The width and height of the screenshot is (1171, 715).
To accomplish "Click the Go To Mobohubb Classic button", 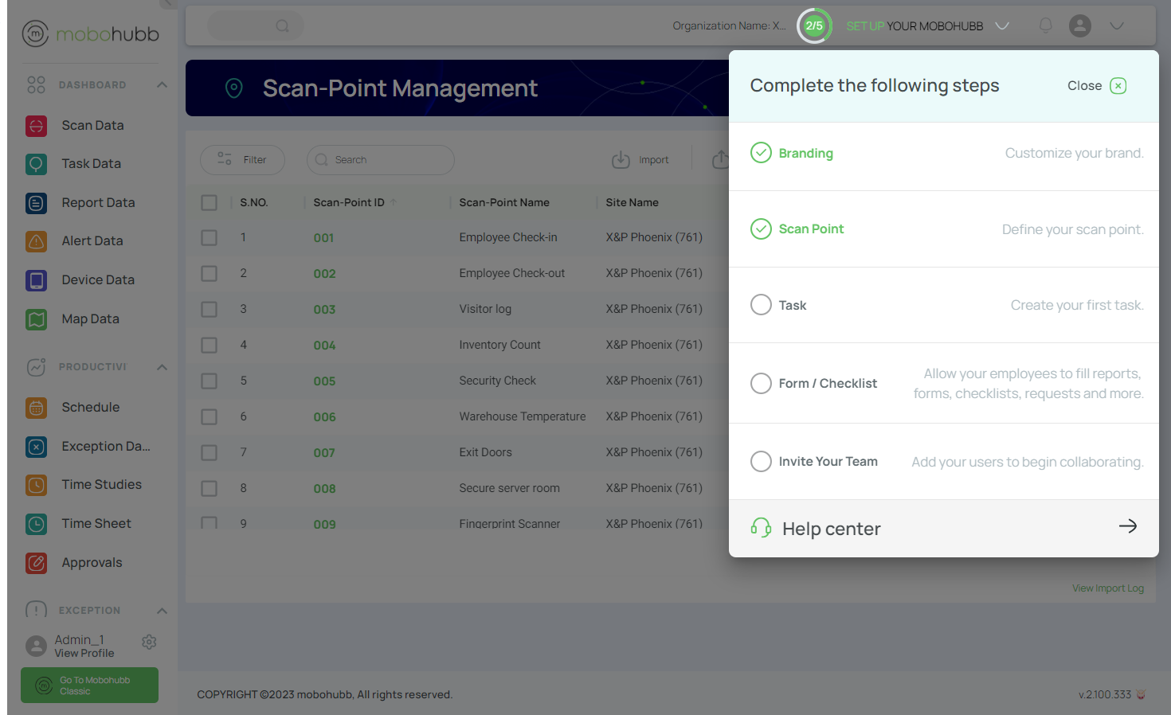I will tap(88, 685).
